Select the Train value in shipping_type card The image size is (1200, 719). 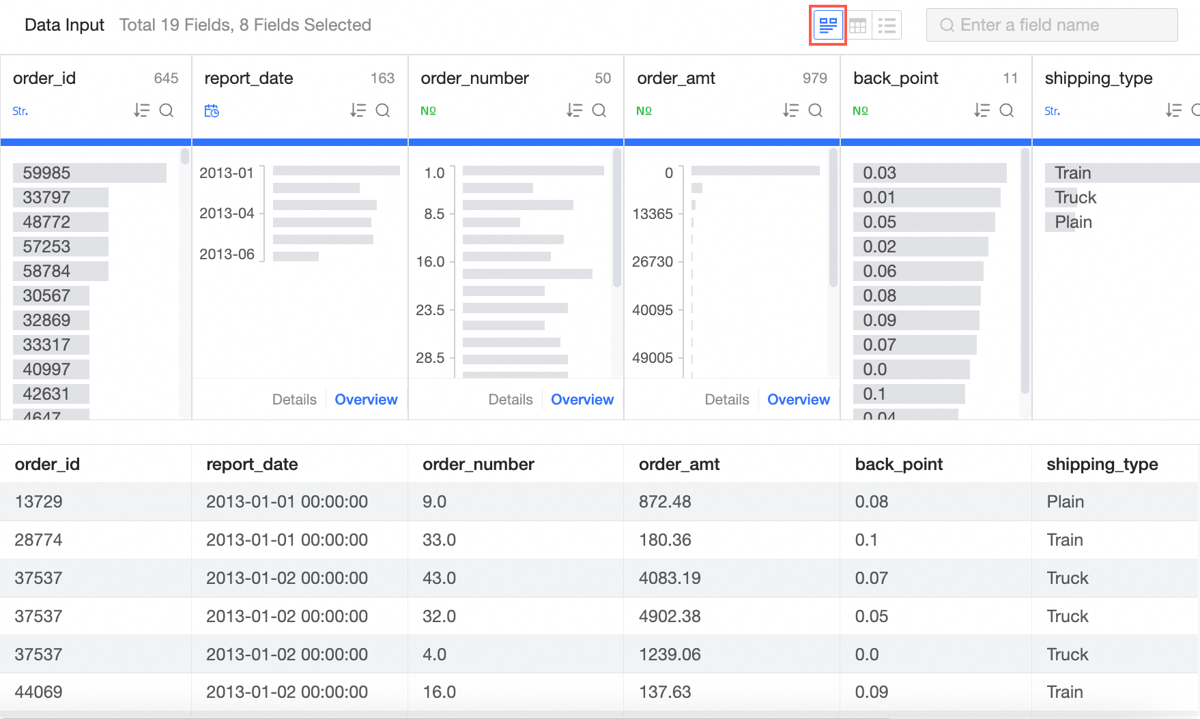tap(1122, 173)
